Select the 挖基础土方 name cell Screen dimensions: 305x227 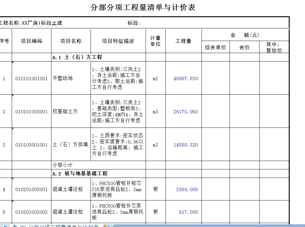pos(71,111)
